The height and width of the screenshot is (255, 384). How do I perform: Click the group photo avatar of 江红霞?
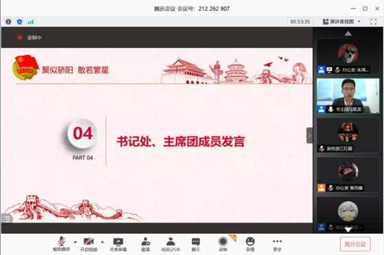point(348,132)
